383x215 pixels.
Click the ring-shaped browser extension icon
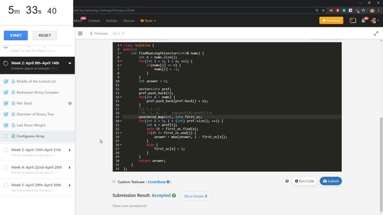tap(363, 11)
